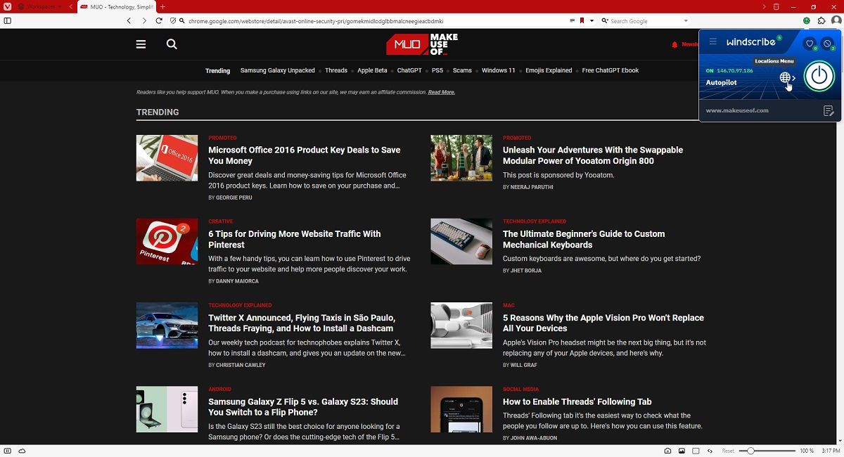Click the Locations Menu globe icon
Screen dimensions: 844x457
tap(785, 77)
